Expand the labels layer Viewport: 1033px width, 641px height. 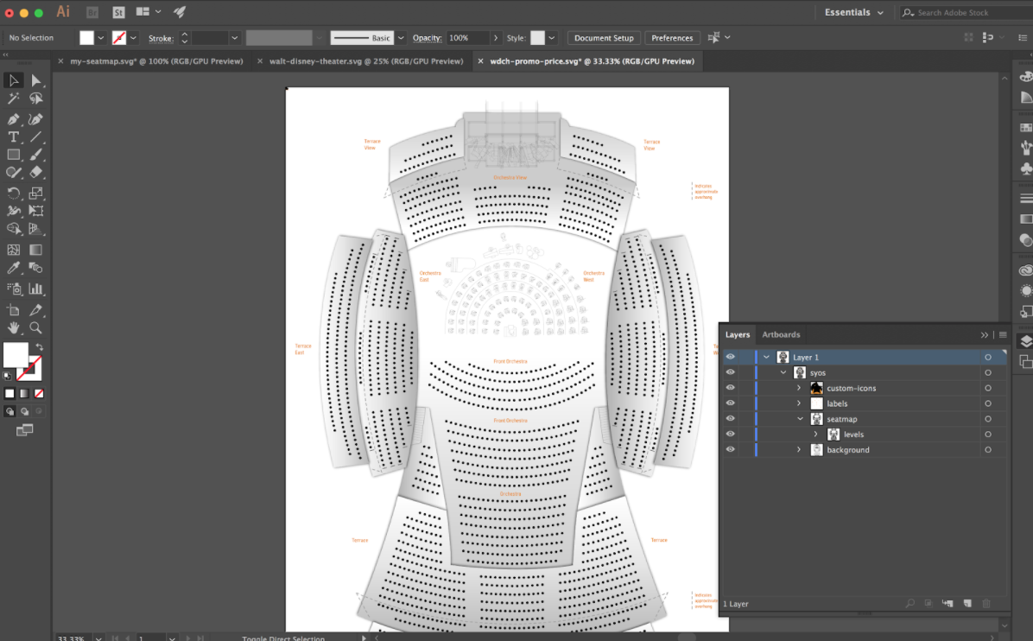tap(799, 403)
